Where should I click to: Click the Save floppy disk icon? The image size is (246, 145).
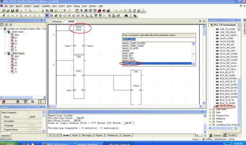coord(13,11)
